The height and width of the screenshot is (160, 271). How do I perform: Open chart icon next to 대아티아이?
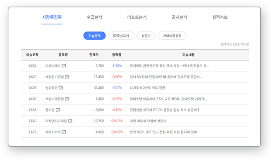[x=64, y=132]
